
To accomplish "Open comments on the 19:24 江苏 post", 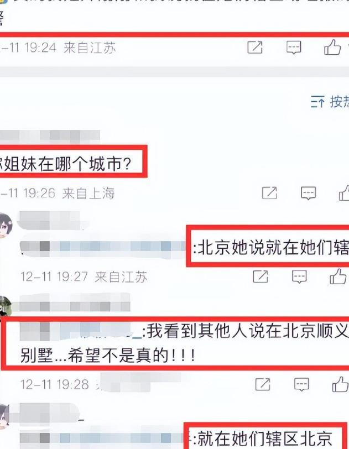I will tap(294, 48).
